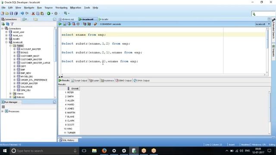Collapse the localscott connection node
This screenshot has height=155, width=276.
(x=6, y=42)
